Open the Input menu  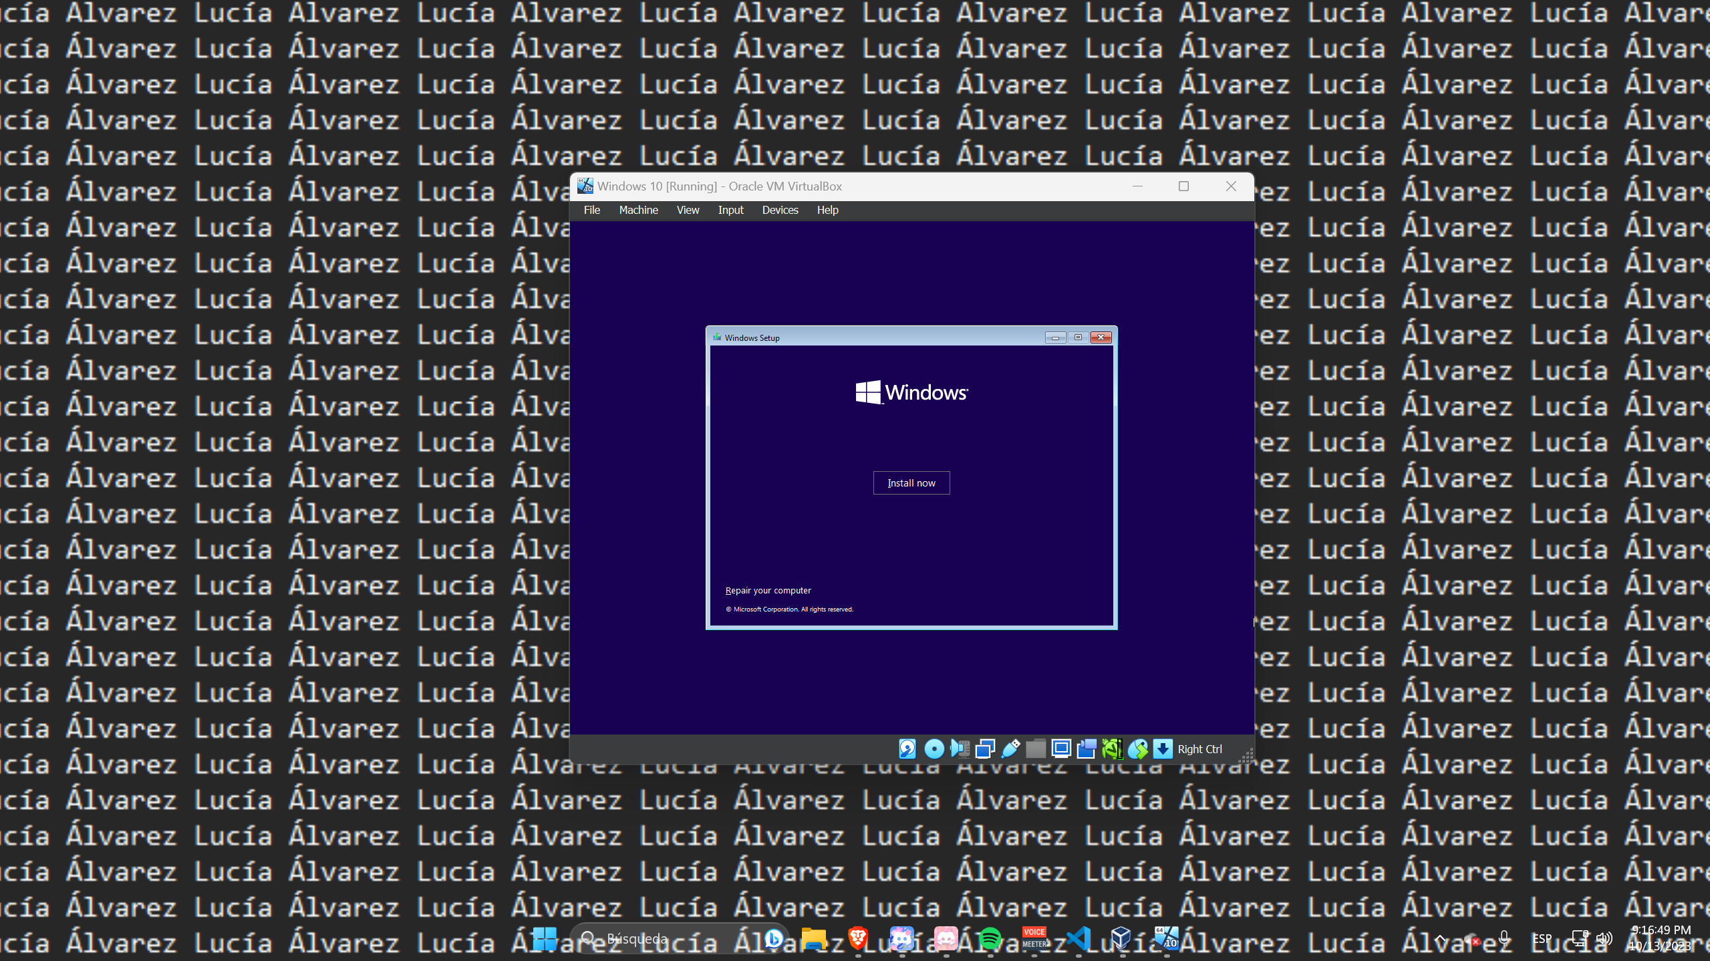pos(730,210)
